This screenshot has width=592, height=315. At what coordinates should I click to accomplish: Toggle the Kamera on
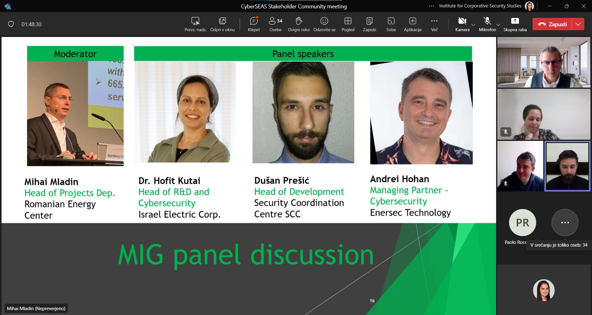click(x=462, y=24)
